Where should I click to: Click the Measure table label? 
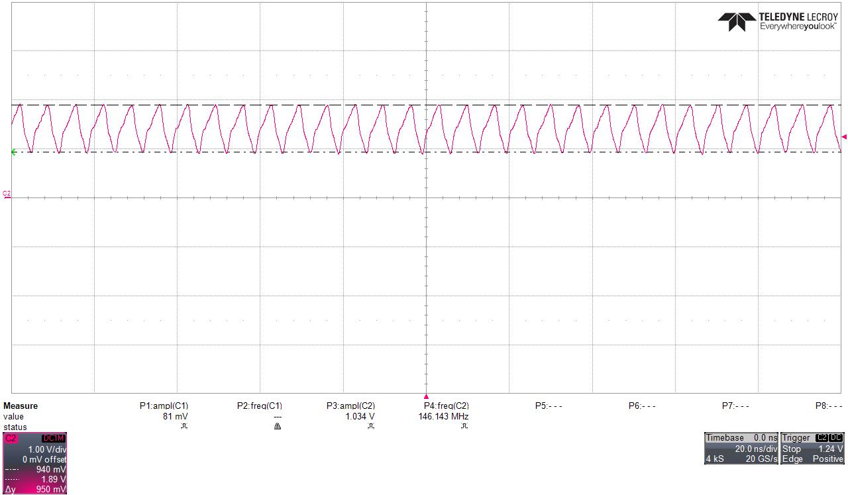click(x=21, y=406)
